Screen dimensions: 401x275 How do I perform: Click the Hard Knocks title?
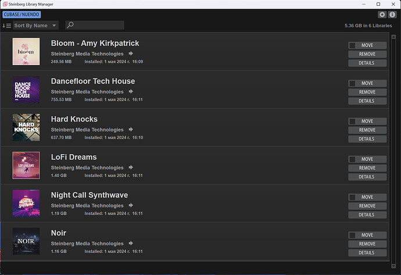point(74,119)
